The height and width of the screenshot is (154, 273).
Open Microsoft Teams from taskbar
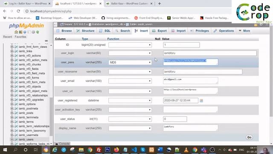[x=203, y=150]
